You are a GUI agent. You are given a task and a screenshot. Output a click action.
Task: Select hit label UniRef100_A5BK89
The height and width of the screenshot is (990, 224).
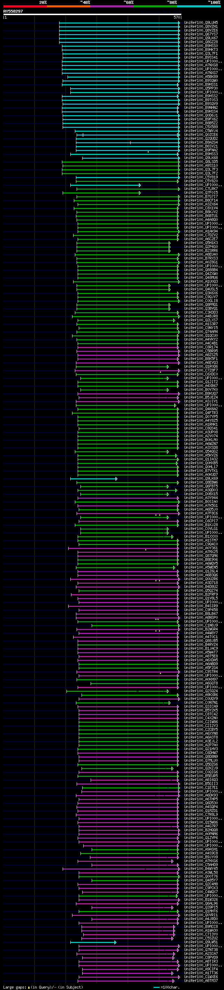(201, 77)
